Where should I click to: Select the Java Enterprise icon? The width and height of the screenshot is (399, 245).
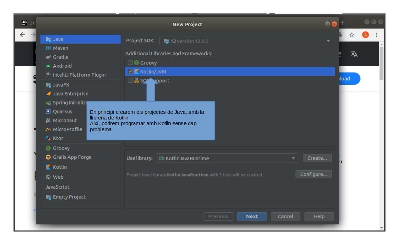[48, 94]
